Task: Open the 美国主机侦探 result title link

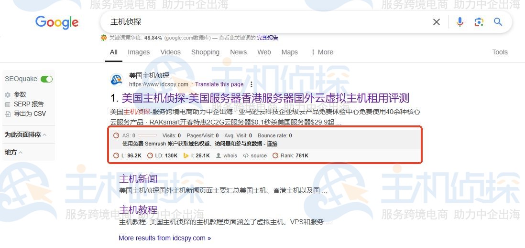Action: 265,98
